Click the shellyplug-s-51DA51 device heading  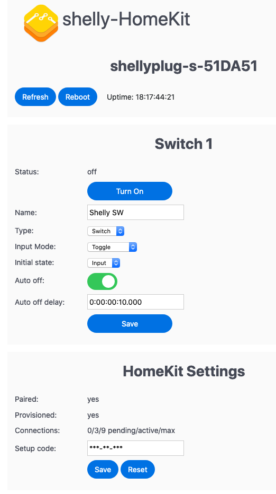click(184, 66)
